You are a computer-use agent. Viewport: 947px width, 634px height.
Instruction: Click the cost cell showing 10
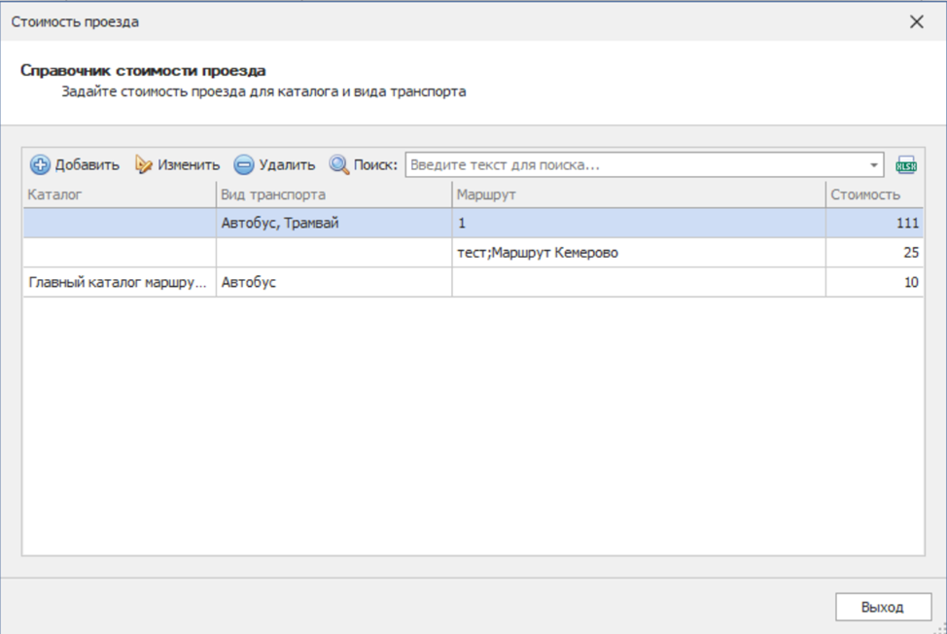click(x=874, y=283)
